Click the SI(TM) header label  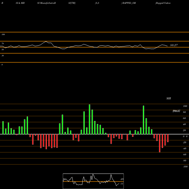click(72, 3)
